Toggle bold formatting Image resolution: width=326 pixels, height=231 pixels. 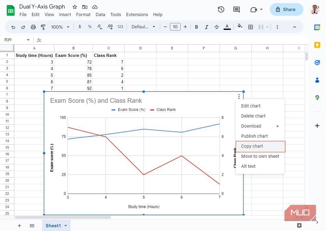196,27
